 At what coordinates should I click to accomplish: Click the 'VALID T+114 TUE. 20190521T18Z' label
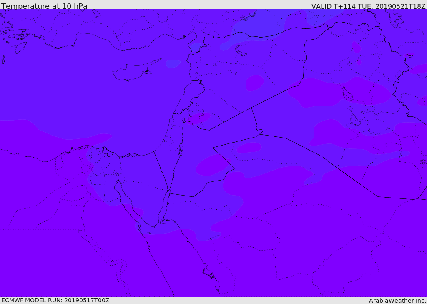tap(369, 6)
